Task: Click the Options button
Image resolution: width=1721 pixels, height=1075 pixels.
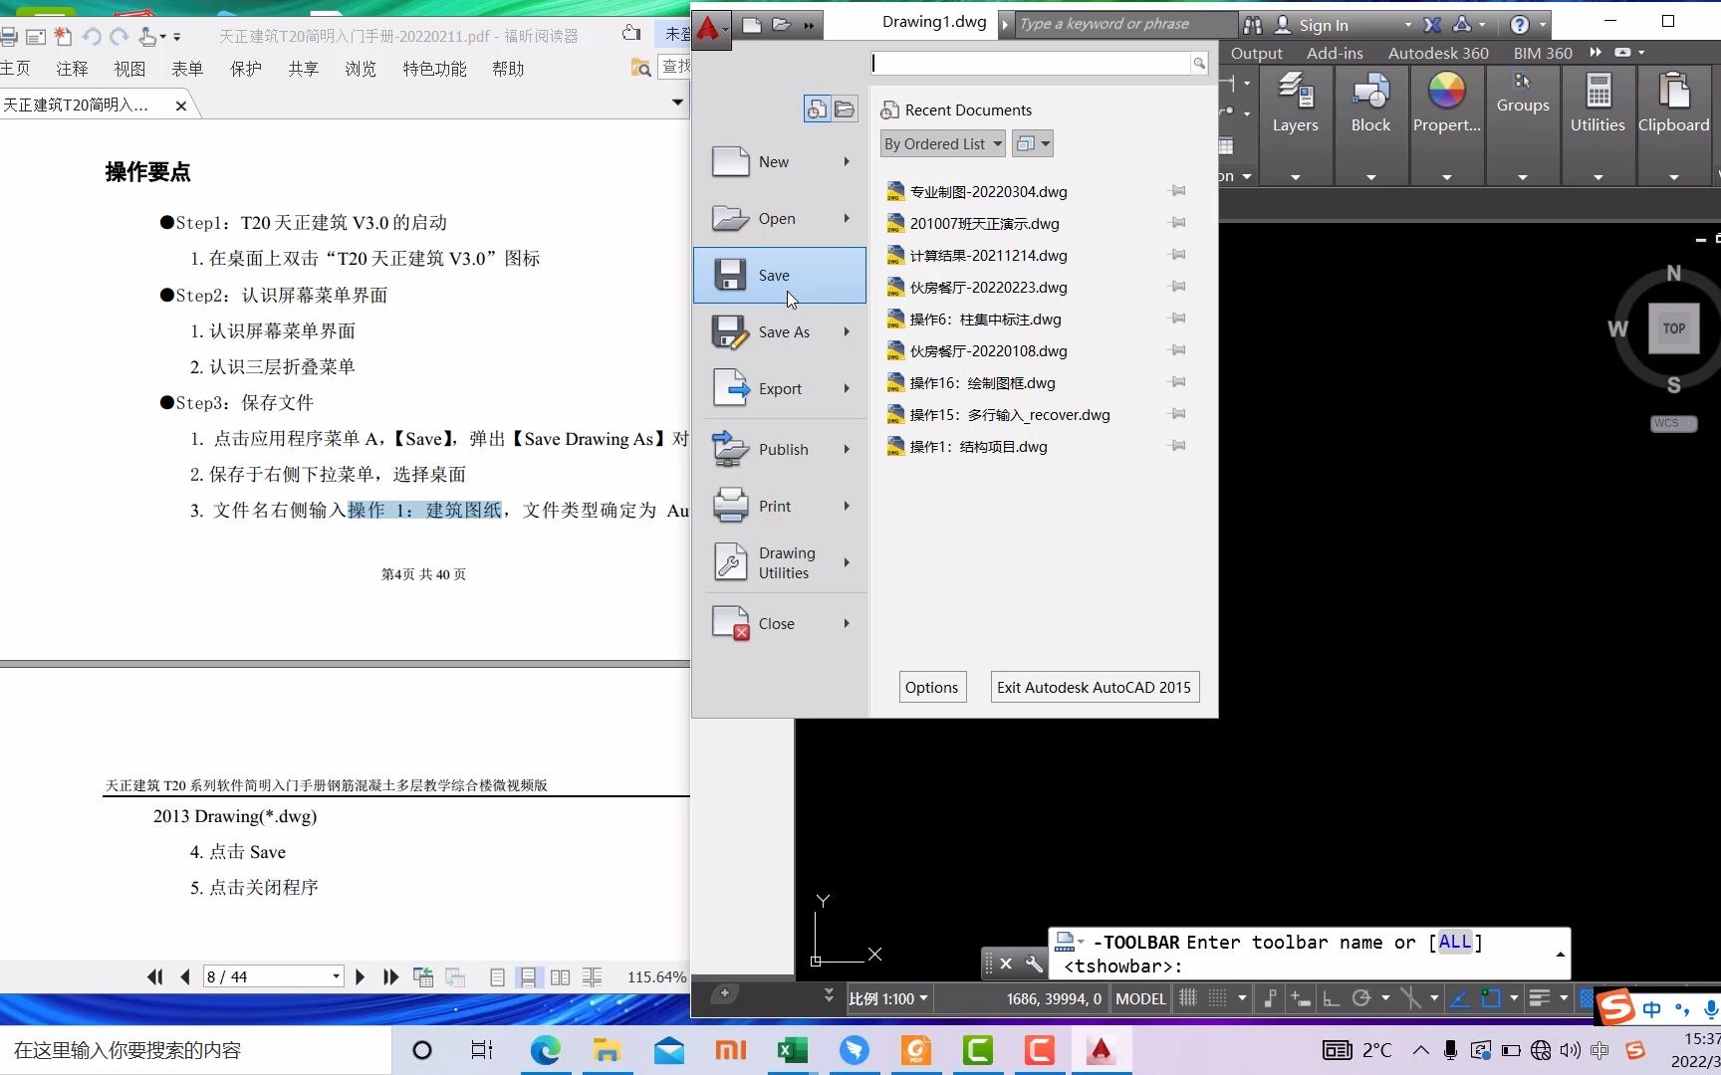Action: point(931,687)
